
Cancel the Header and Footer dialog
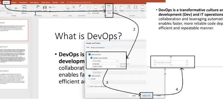coord(158,96)
